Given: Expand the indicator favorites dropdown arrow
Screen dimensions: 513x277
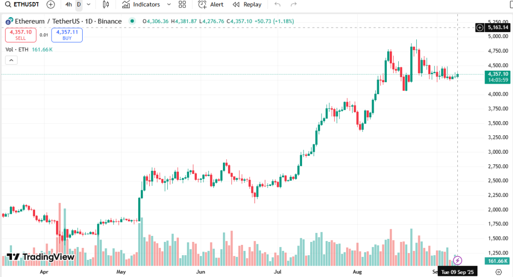Looking at the screenshot, I should (168, 5).
